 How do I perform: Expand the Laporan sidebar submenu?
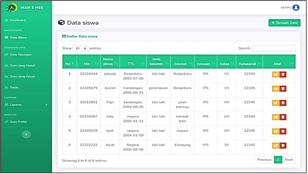tap(26, 105)
